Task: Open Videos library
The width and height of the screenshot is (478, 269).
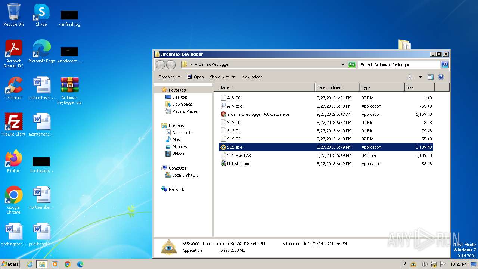Action: tap(175, 154)
